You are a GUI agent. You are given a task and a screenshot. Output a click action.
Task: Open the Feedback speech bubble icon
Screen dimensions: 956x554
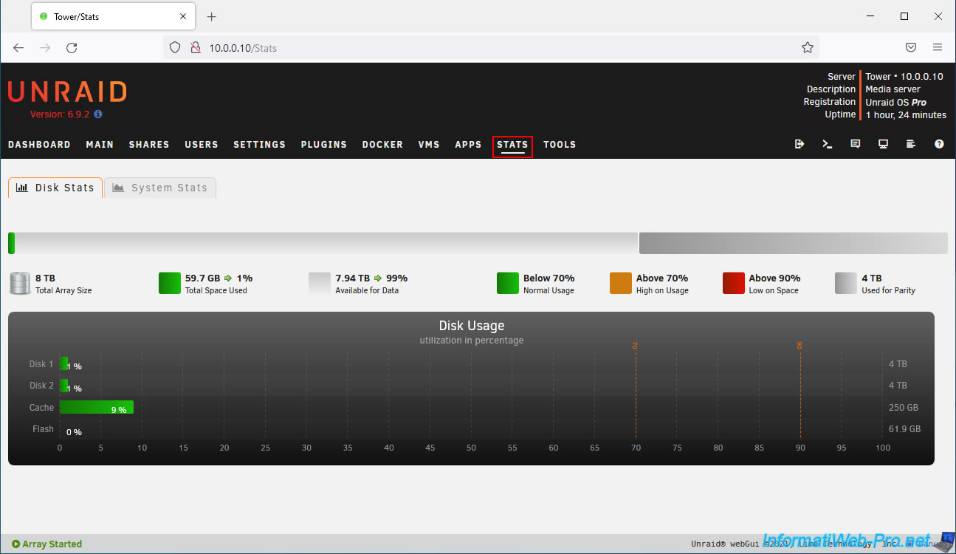point(855,144)
